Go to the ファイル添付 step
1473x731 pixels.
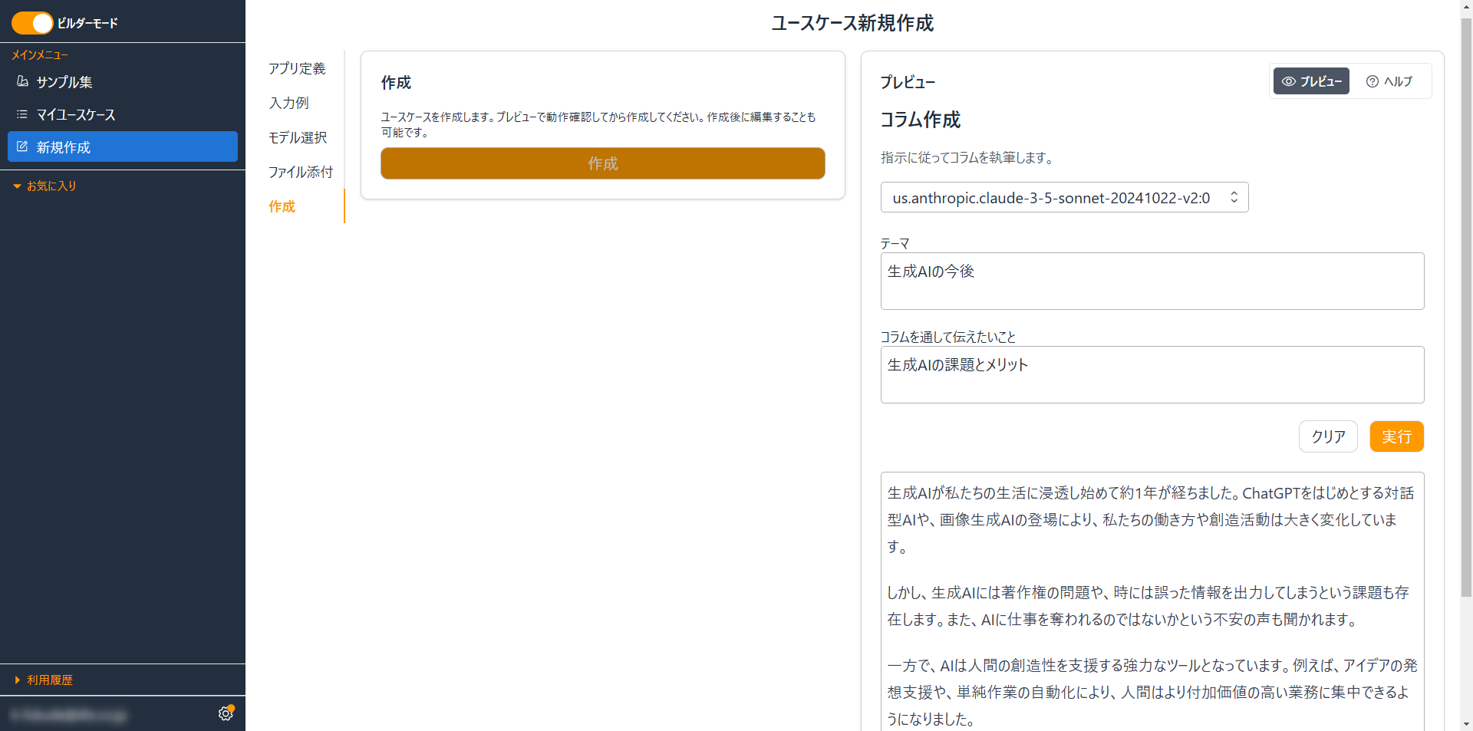301,172
